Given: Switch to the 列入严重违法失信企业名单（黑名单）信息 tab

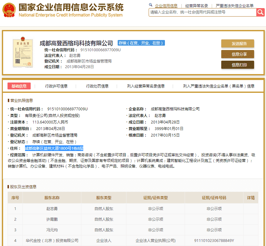Looking at the screenshot, I should coord(219,86).
